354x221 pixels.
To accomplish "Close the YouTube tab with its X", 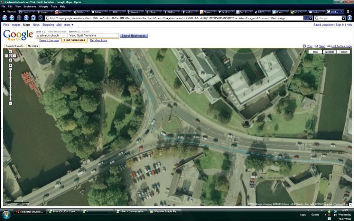I will (70, 12).
